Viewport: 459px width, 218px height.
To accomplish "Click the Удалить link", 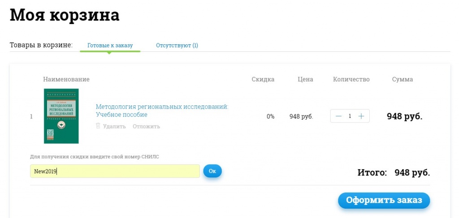I will [x=114, y=126].
